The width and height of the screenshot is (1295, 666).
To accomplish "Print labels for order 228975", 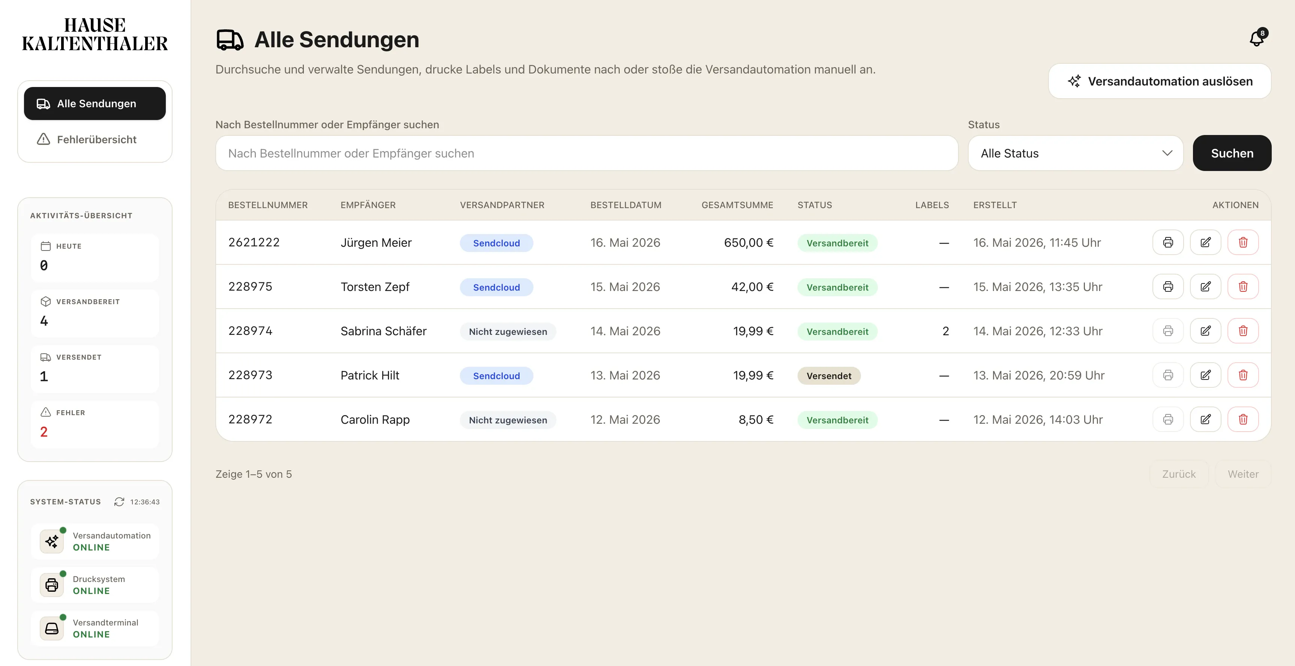I will 1168,286.
